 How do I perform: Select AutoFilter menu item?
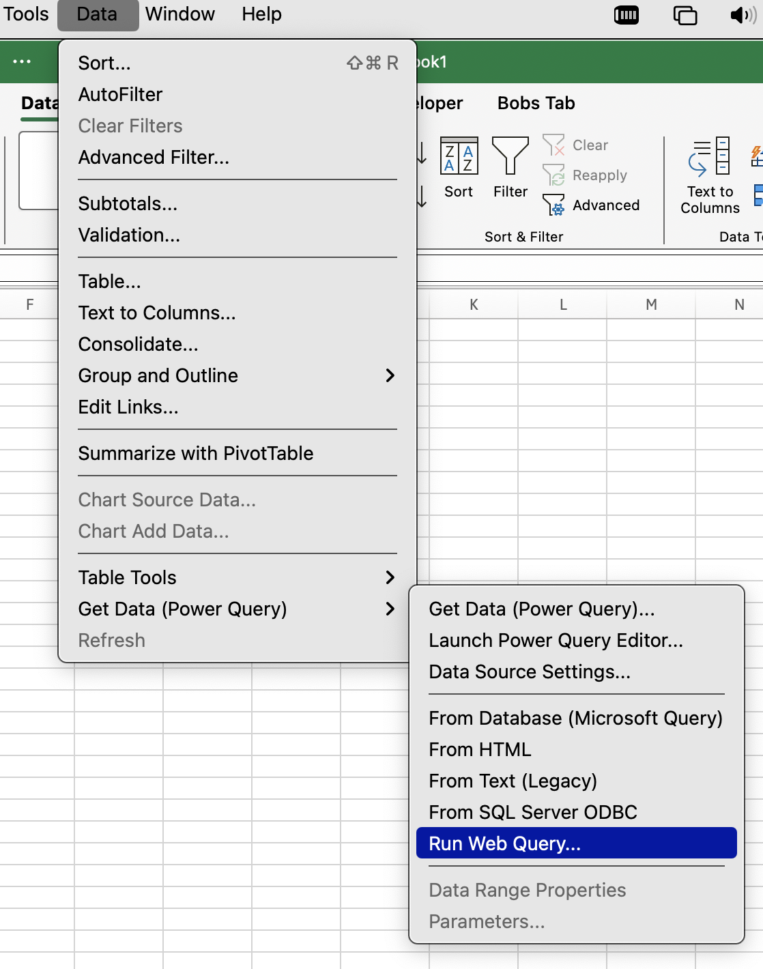click(x=237, y=94)
